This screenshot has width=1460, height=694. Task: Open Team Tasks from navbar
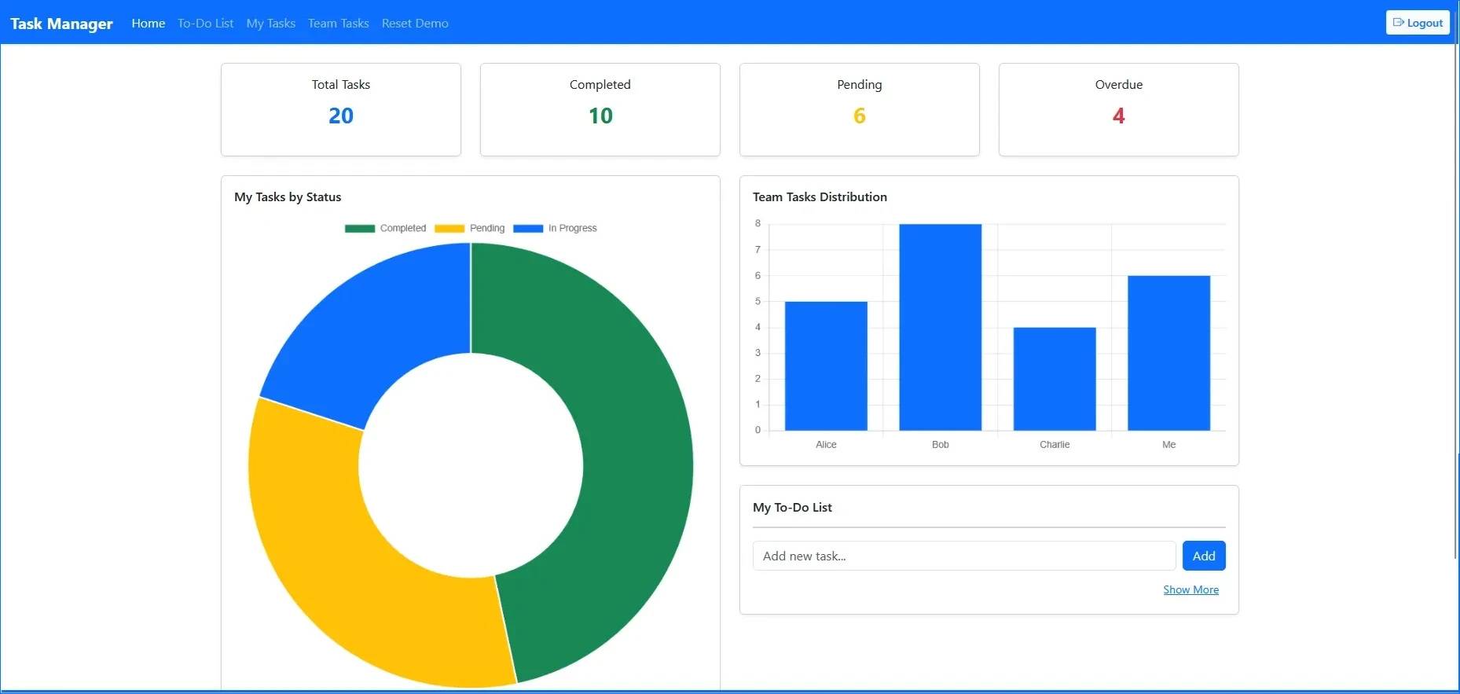pos(338,24)
